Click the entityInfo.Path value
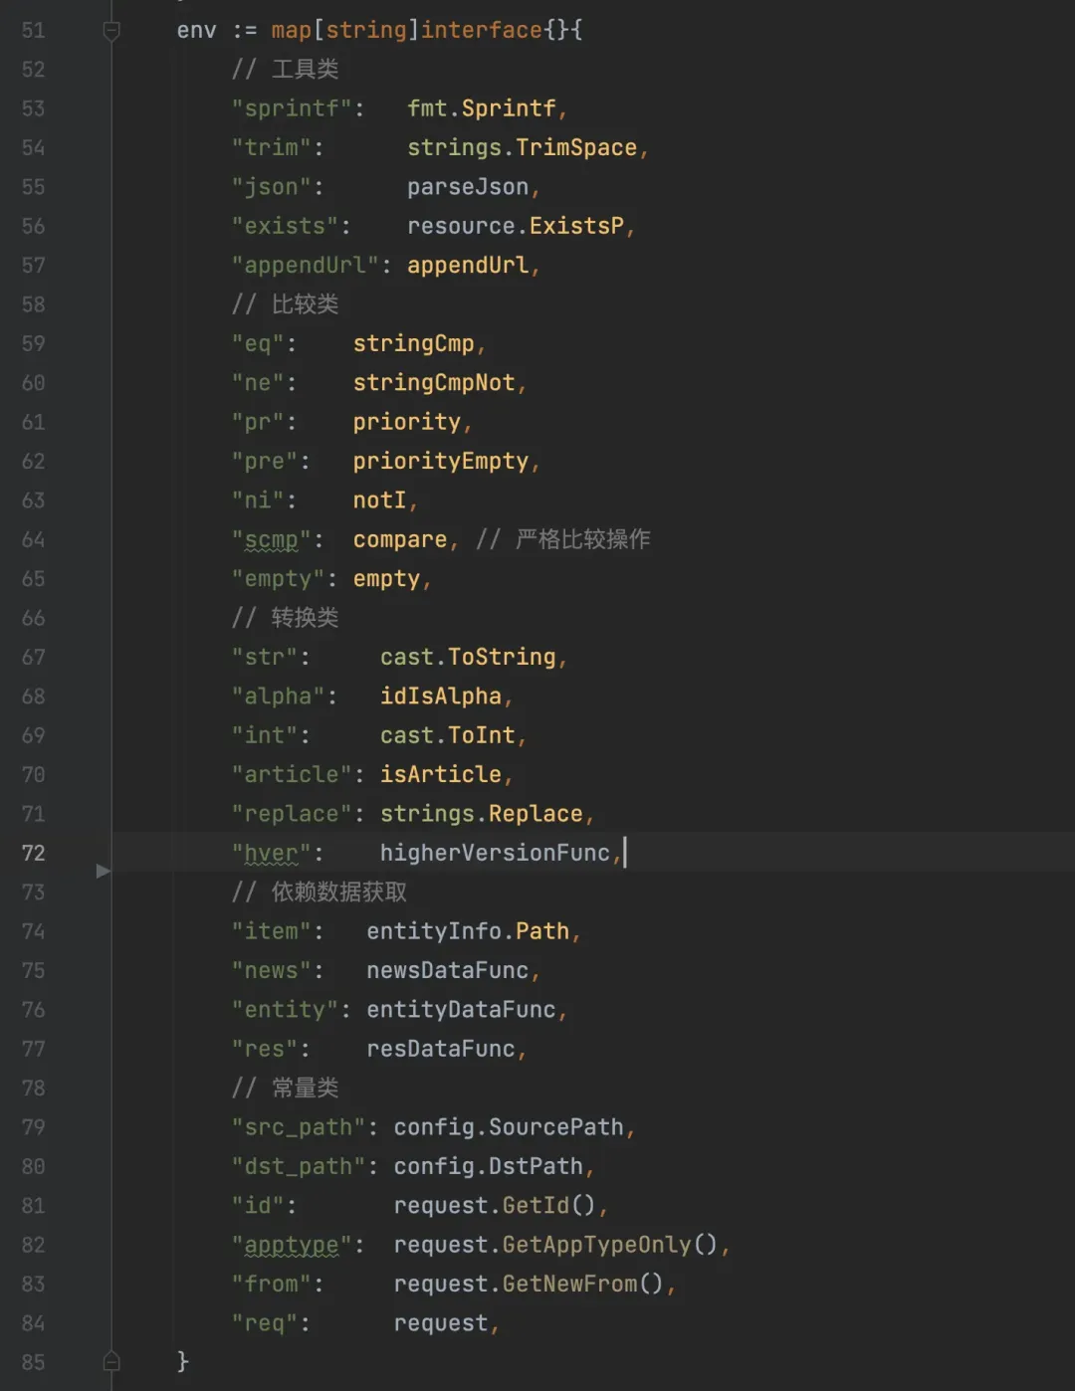This screenshot has height=1391, width=1075. coord(468,931)
